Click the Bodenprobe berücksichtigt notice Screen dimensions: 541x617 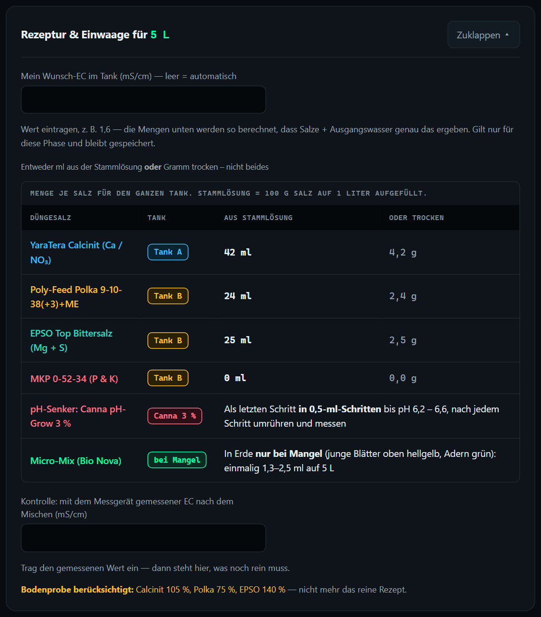pos(214,590)
